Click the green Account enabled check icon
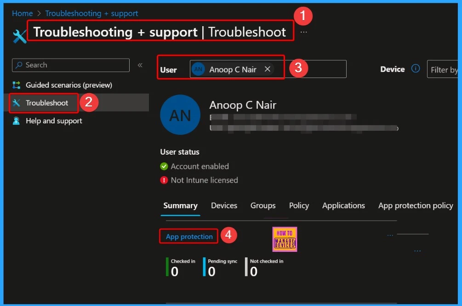The image size is (462, 306). click(x=164, y=167)
